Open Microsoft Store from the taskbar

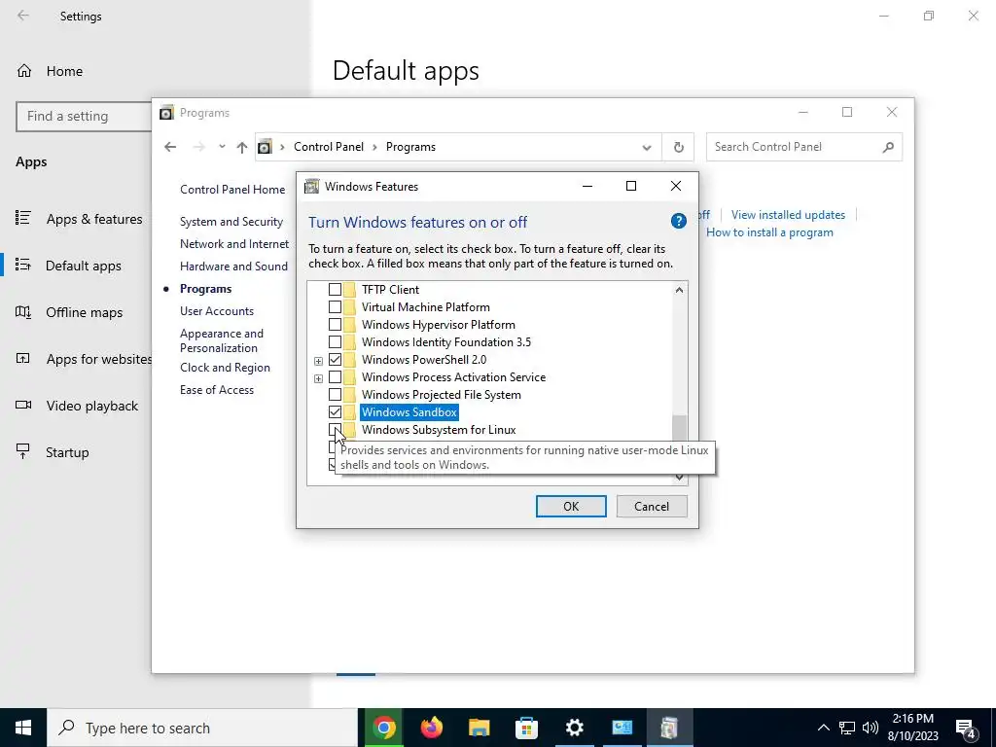pyautogui.click(x=526, y=728)
